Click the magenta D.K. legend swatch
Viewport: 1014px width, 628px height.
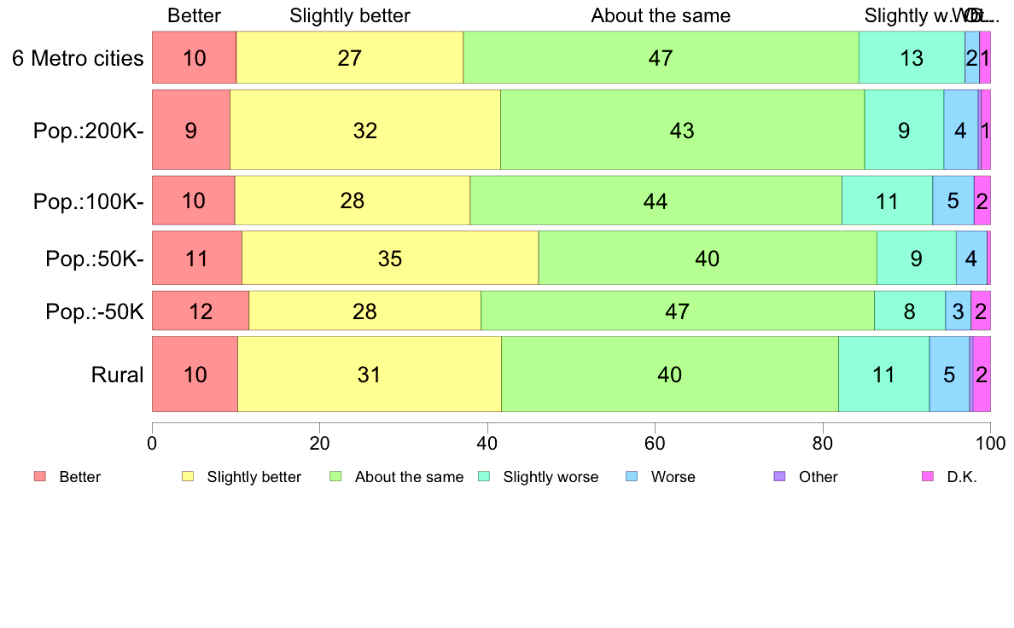coord(928,477)
